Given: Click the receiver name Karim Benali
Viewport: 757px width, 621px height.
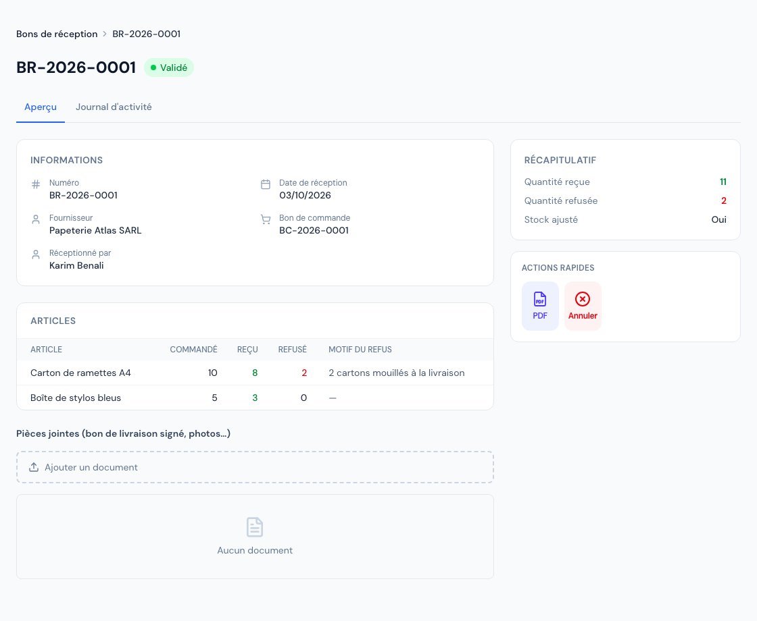Looking at the screenshot, I should [76, 266].
